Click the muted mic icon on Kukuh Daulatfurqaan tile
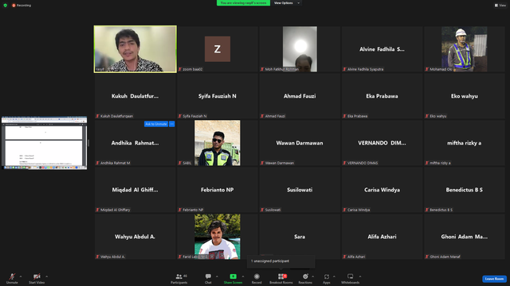Viewport: 510px width, 286px height. pyautogui.click(x=97, y=116)
